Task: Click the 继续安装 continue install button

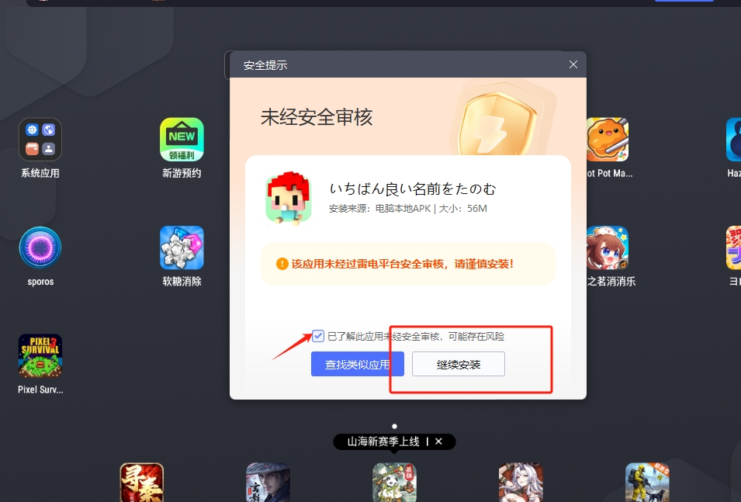Action: pyautogui.click(x=458, y=364)
